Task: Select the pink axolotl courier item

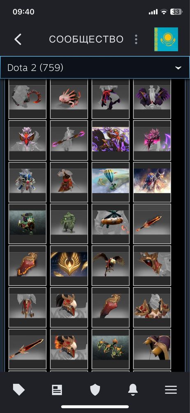Action: tap(69, 99)
